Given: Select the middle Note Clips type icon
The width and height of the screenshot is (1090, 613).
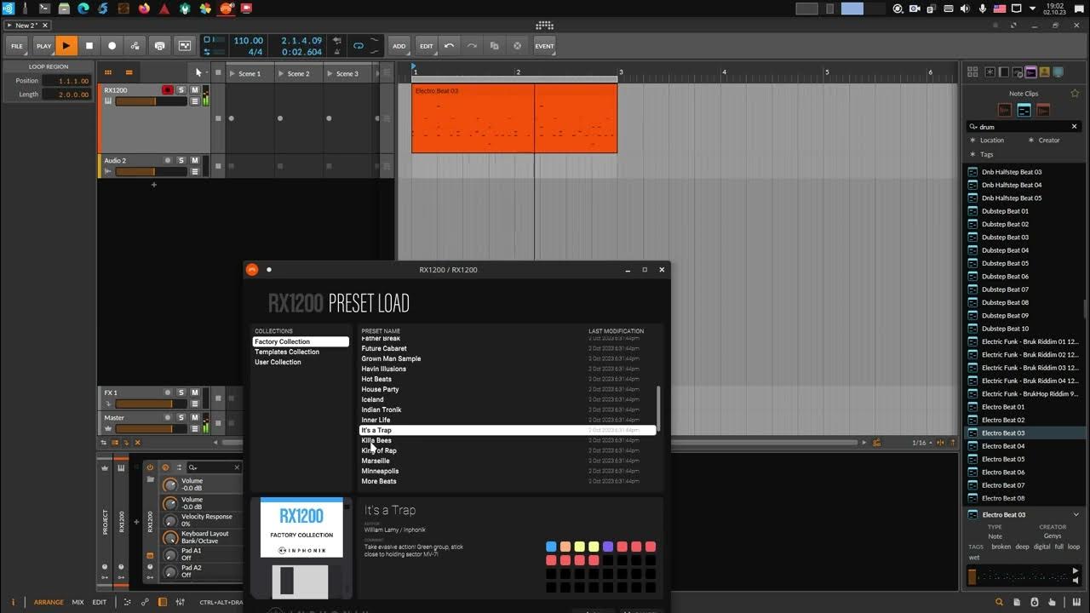Looking at the screenshot, I should coord(1024,110).
